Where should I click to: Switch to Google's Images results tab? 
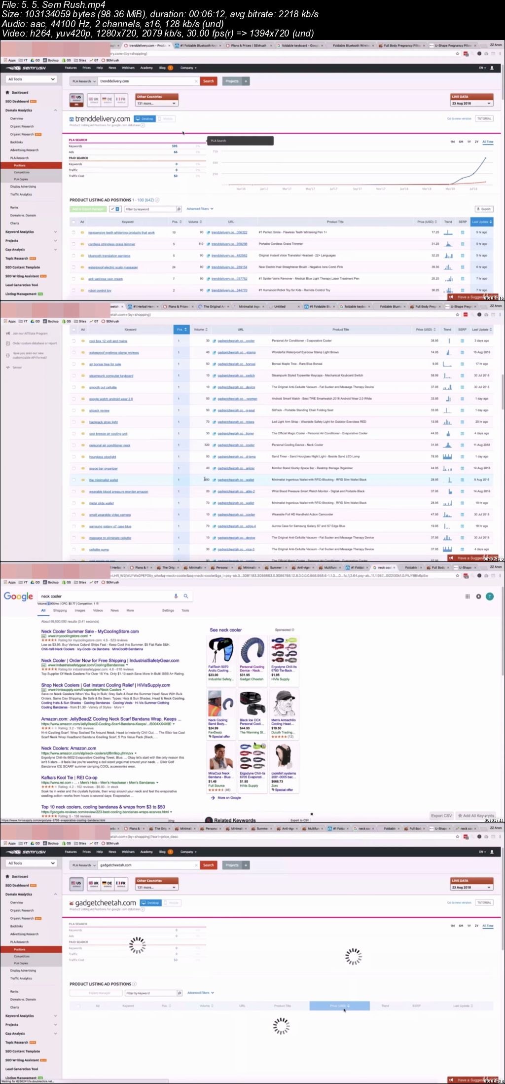(x=79, y=610)
